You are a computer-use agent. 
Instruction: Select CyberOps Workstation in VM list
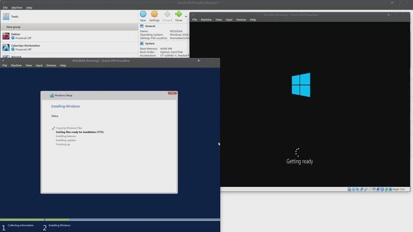69,47
